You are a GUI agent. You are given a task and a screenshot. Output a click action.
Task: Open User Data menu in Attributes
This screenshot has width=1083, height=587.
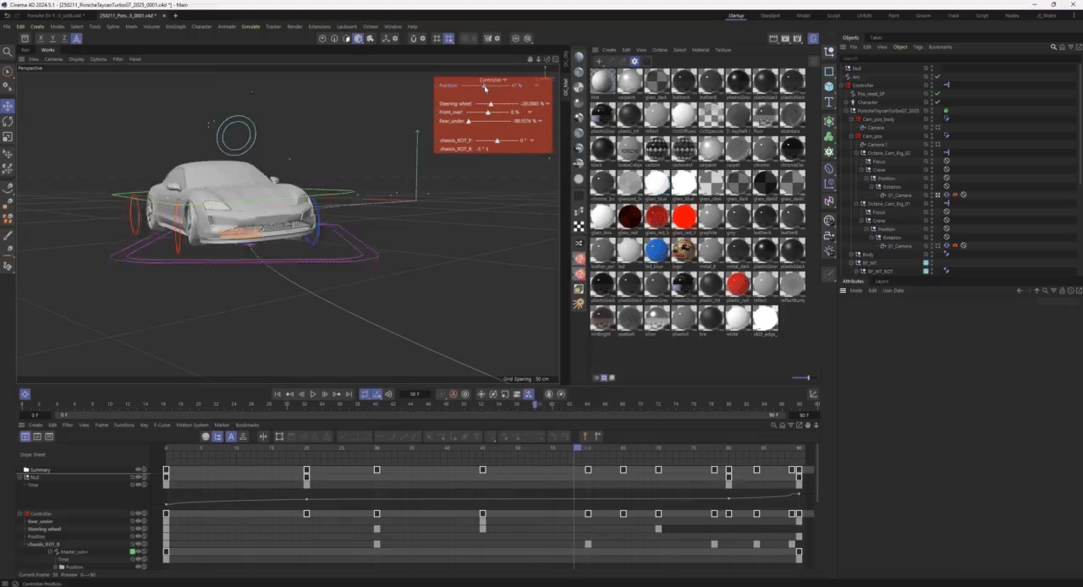click(x=893, y=290)
